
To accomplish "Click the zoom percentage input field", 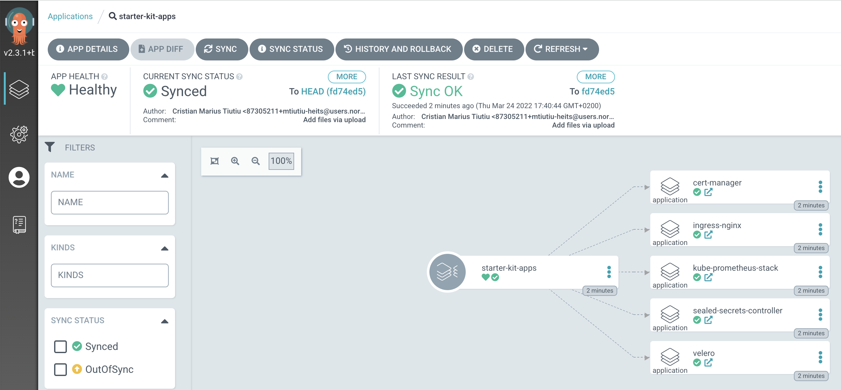I will click(x=281, y=160).
